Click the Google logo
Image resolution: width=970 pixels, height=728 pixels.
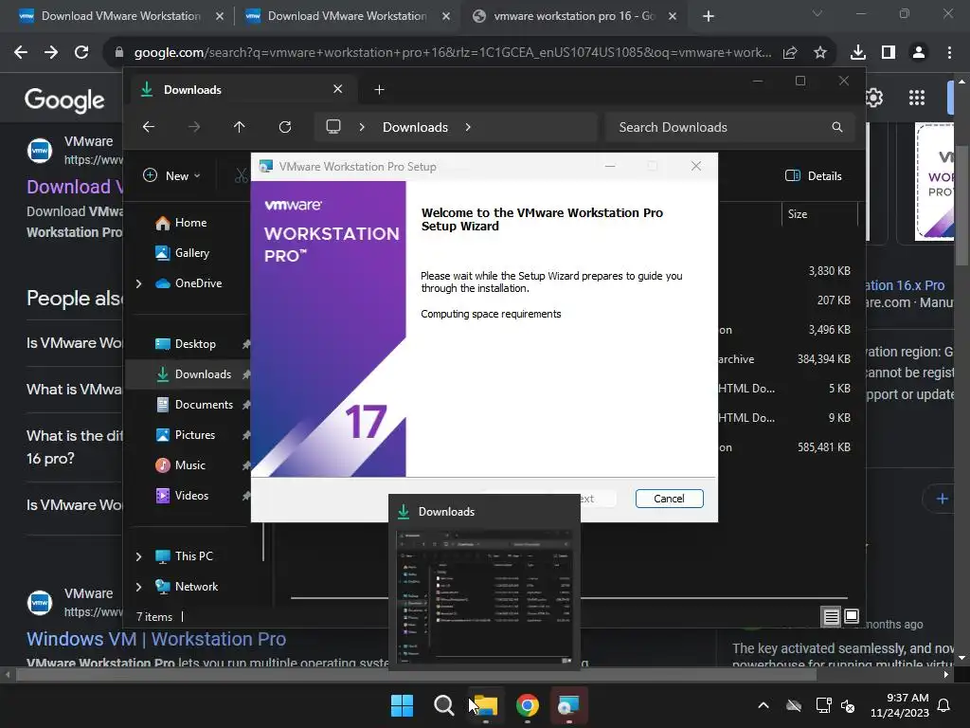(64, 100)
